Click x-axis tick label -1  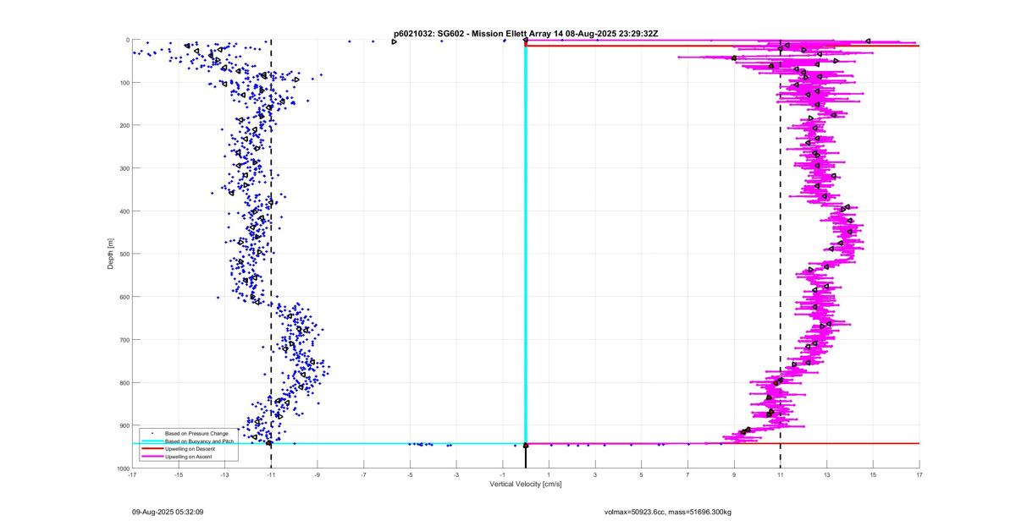click(503, 475)
